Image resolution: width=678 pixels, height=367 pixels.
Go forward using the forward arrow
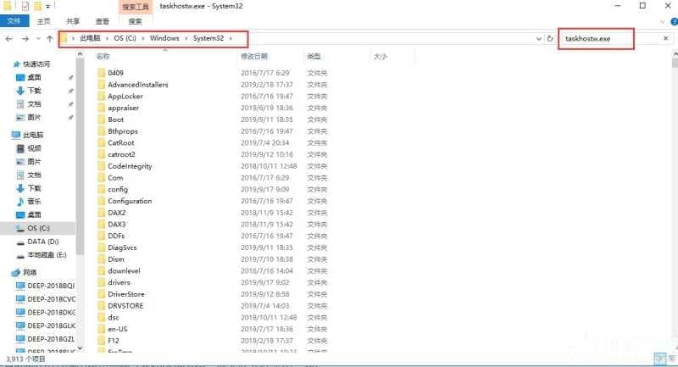coord(25,38)
